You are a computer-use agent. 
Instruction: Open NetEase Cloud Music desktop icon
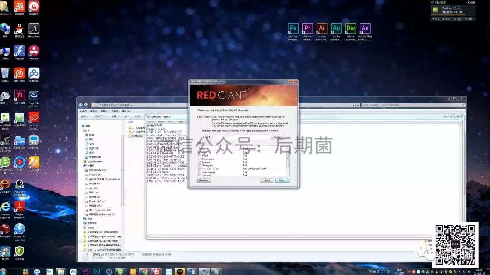click(20, 75)
